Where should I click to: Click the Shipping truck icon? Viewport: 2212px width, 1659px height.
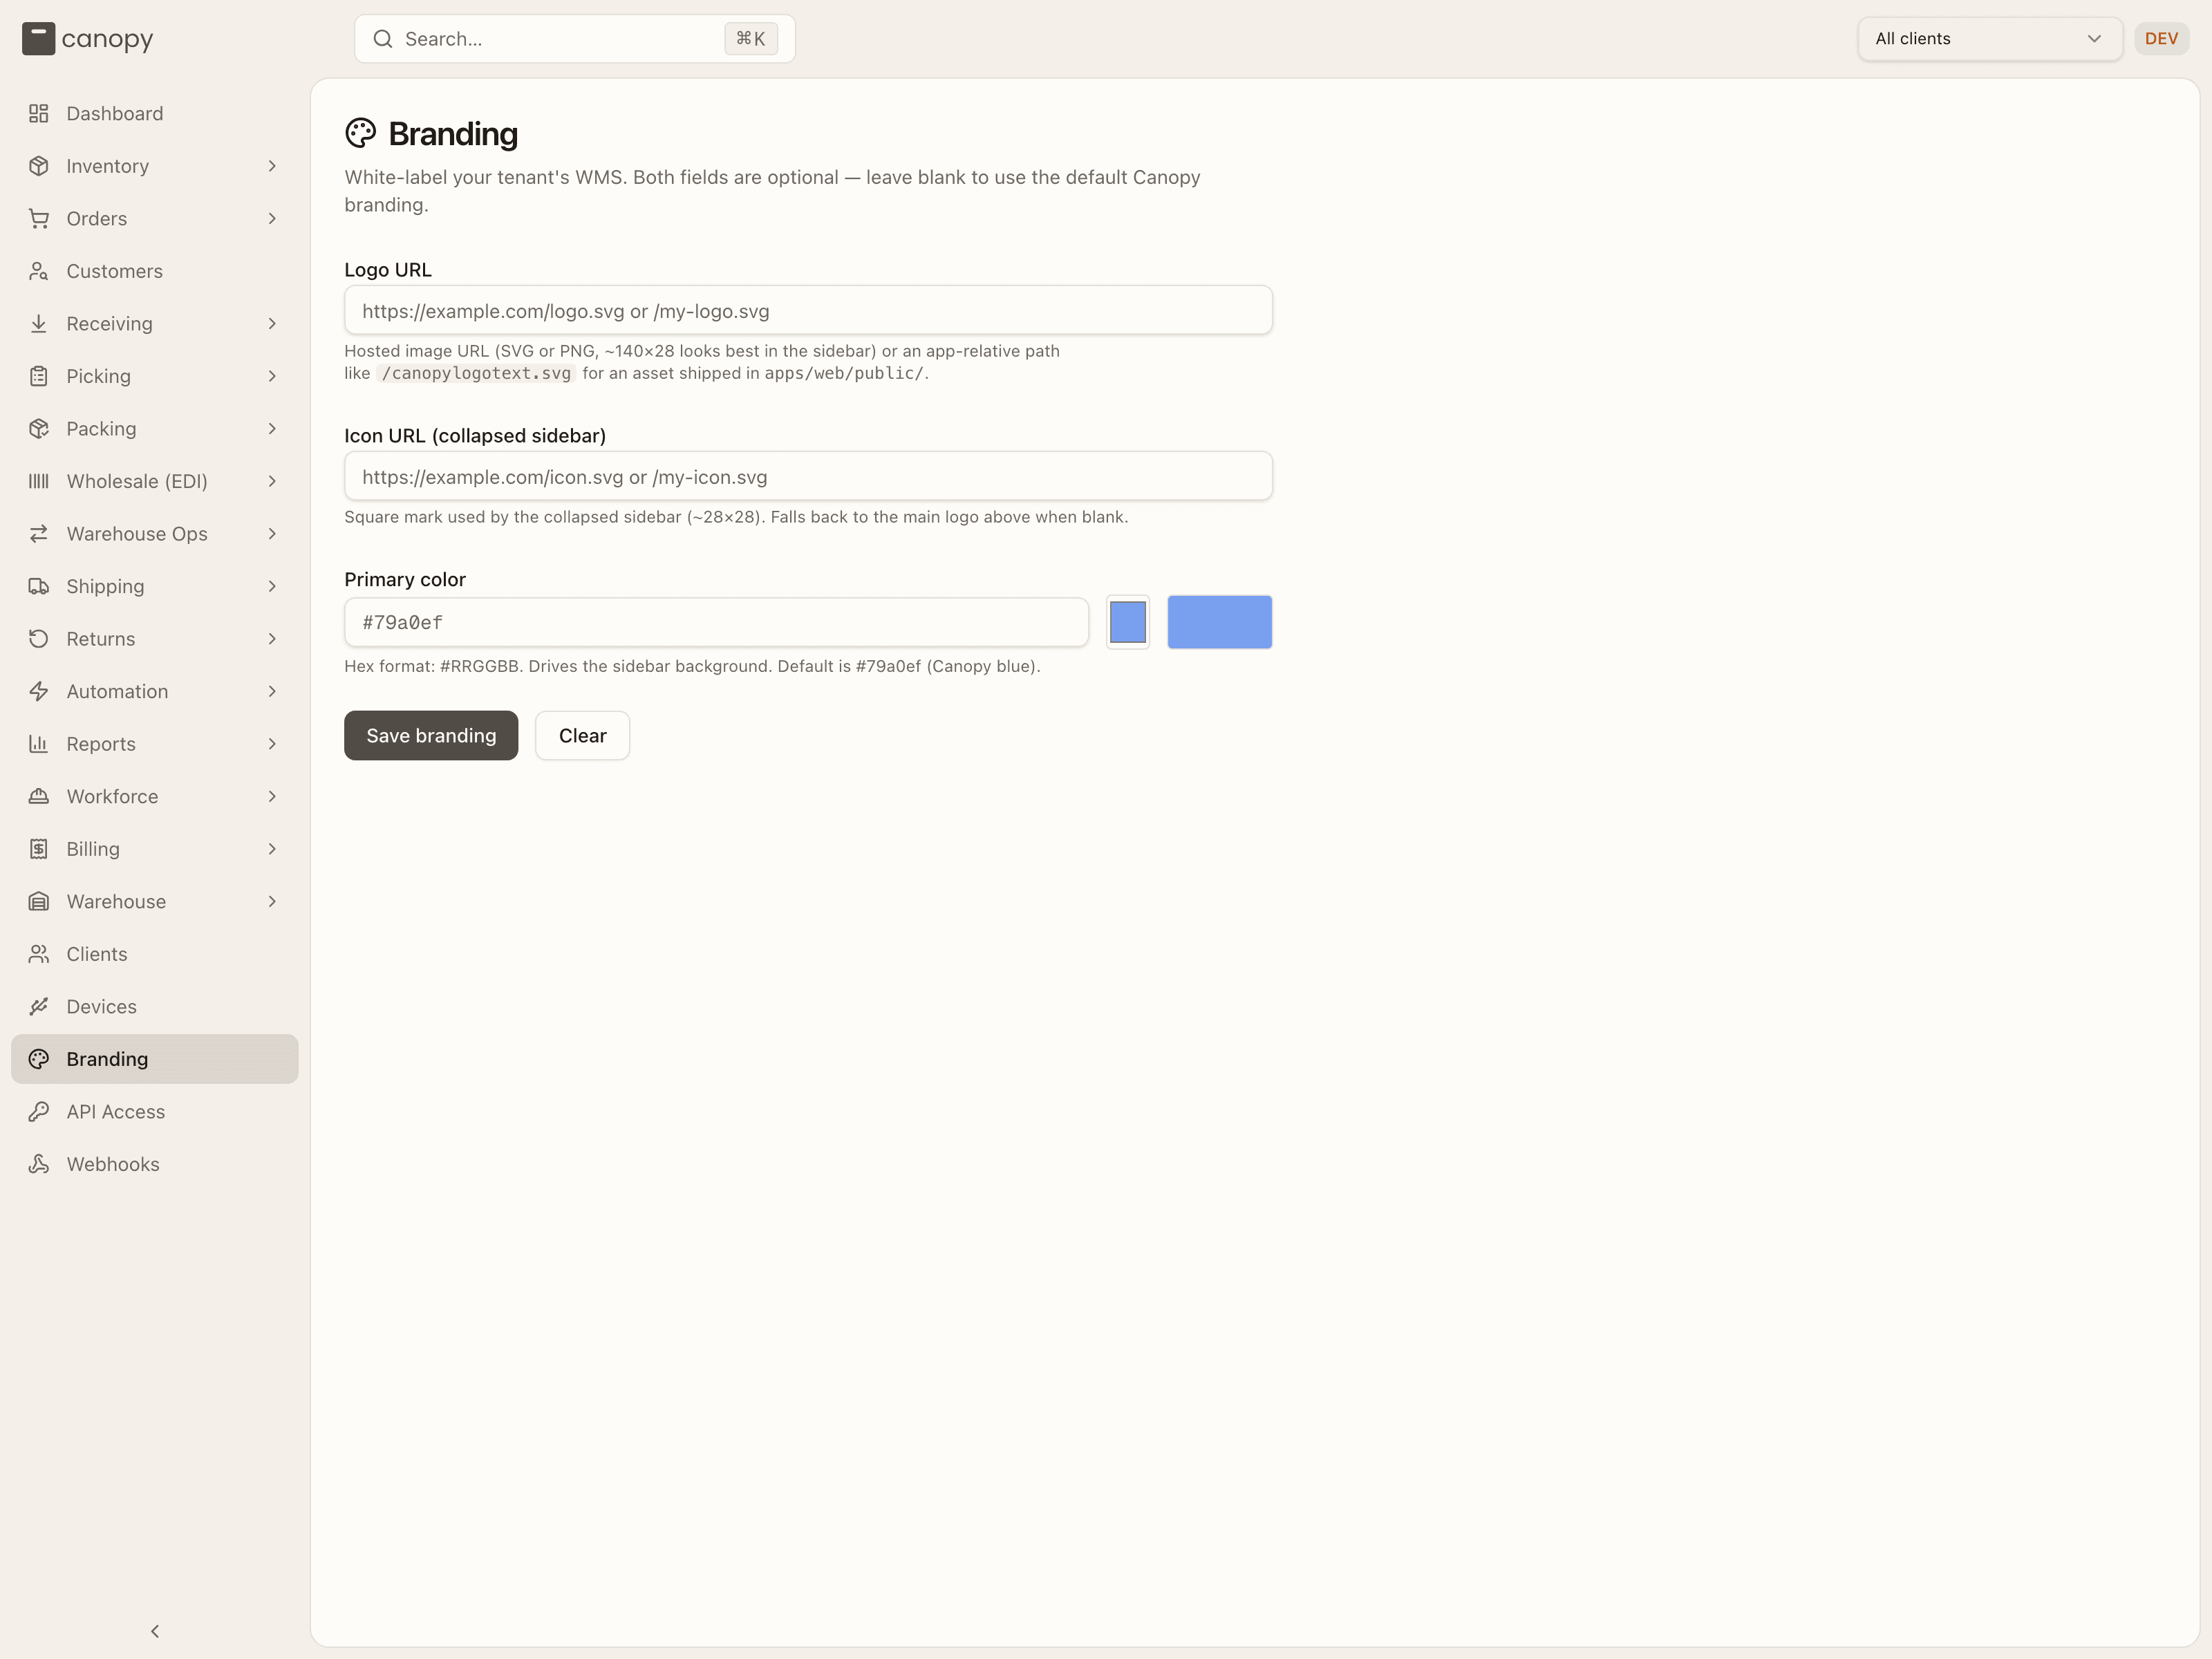39,586
